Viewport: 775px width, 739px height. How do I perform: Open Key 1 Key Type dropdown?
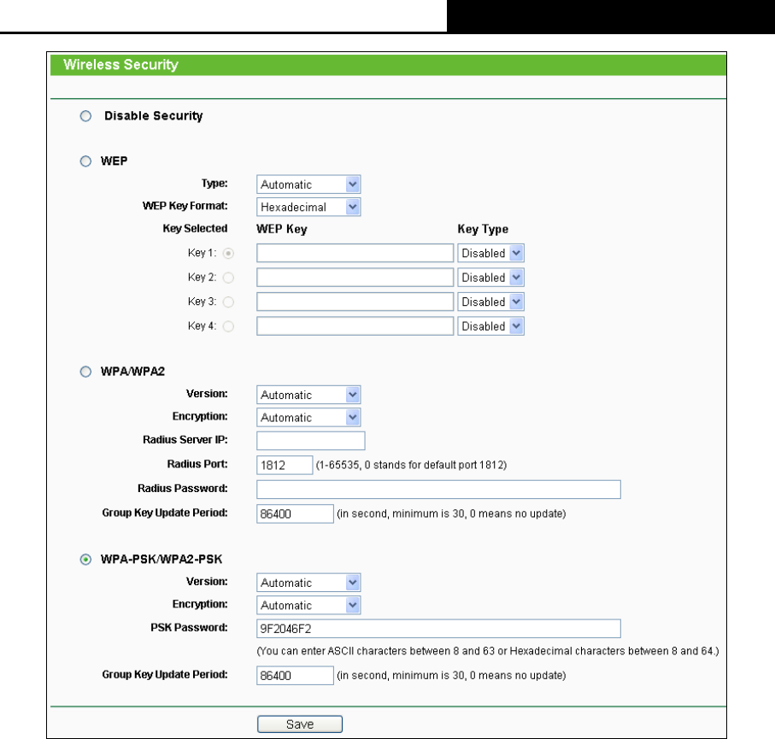click(x=490, y=253)
